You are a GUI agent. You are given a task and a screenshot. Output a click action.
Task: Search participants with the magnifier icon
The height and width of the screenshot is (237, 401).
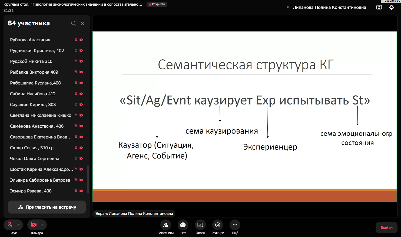(x=74, y=23)
